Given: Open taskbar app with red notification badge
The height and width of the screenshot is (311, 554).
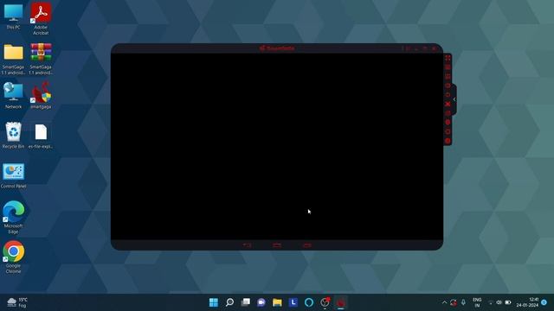Looking at the screenshot, I should pyautogui.click(x=325, y=302).
